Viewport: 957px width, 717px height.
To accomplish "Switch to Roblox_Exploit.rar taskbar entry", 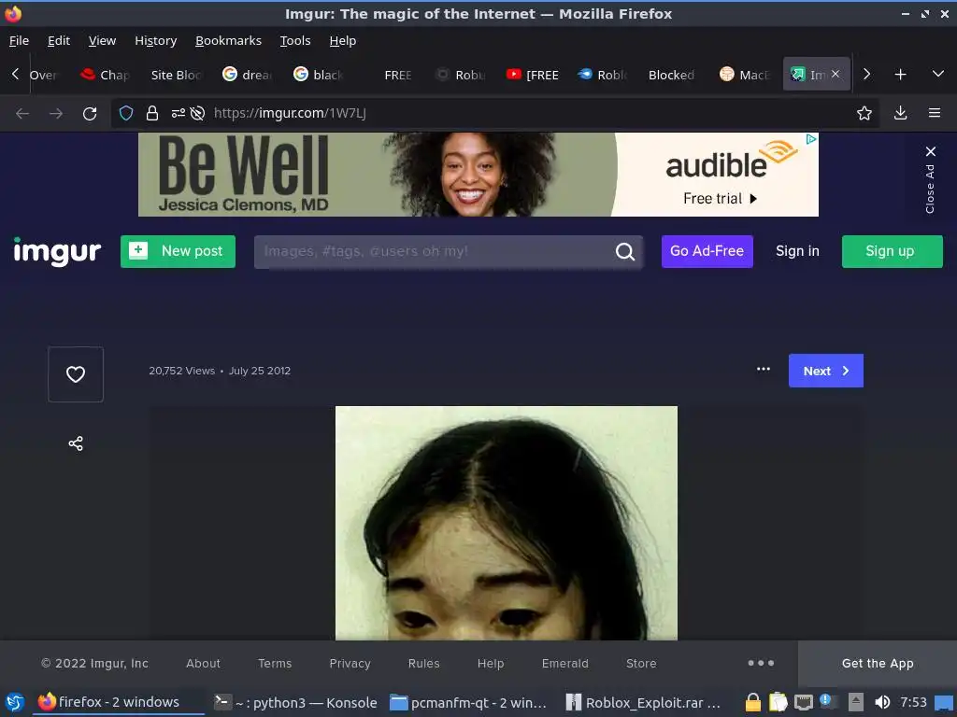I will pyautogui.click(x=643, y=702).
